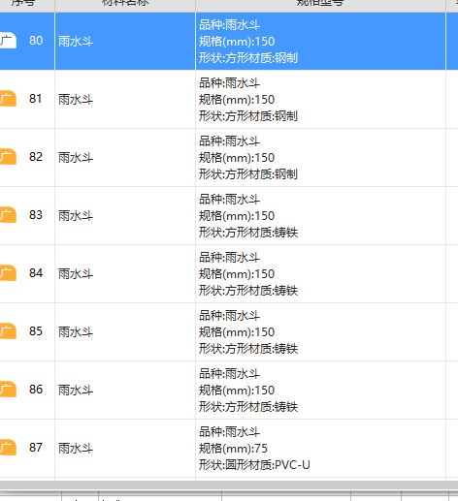458x501 pixels.
Task: Click the orange 广 badge in row 86
Action: click(8, 390)
